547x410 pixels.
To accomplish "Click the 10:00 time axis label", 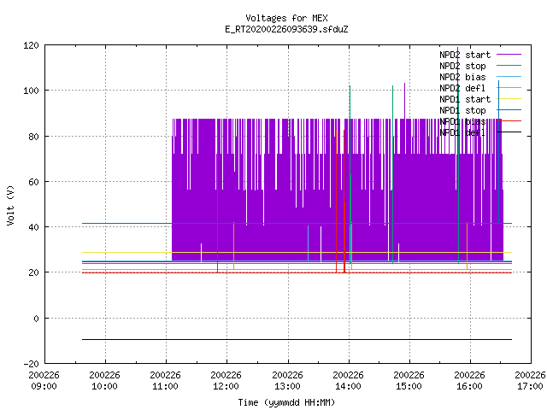I will click(104, 381).
